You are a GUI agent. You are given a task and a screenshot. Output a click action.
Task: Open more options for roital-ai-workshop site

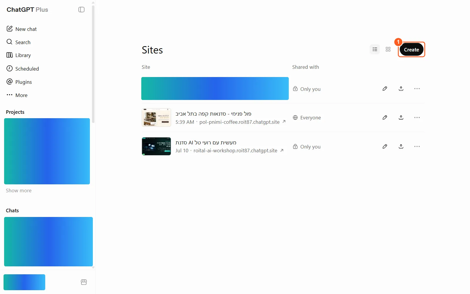417,146
